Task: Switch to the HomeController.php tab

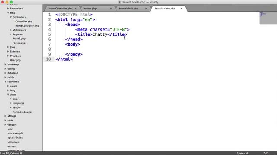Action: [61, 9]
